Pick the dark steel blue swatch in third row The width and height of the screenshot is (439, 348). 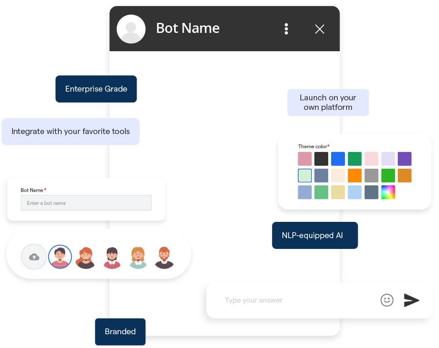pyautogui.click(x=371, y=192)
